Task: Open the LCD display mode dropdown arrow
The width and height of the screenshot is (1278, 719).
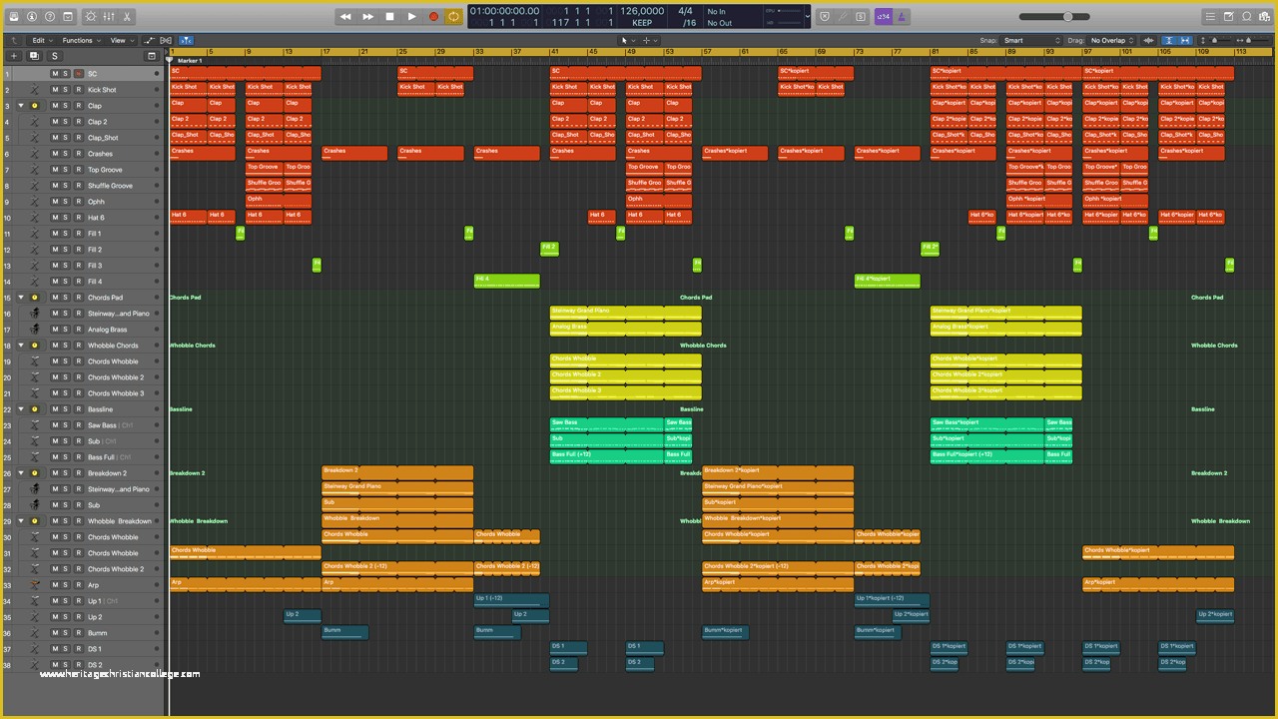Action: pos(807,17)
